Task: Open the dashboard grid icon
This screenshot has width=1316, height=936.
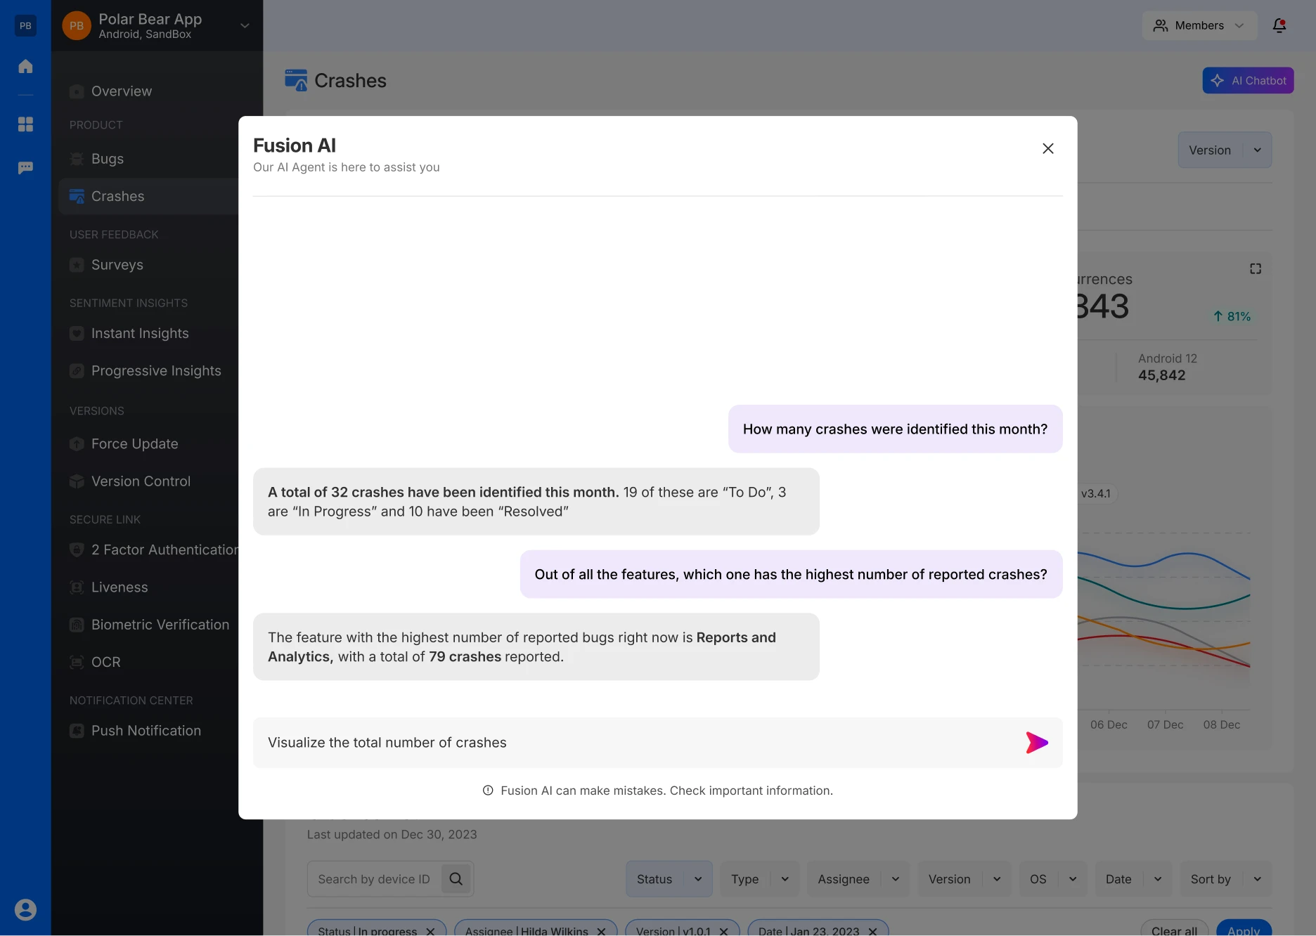Action: tap(25, 124)
